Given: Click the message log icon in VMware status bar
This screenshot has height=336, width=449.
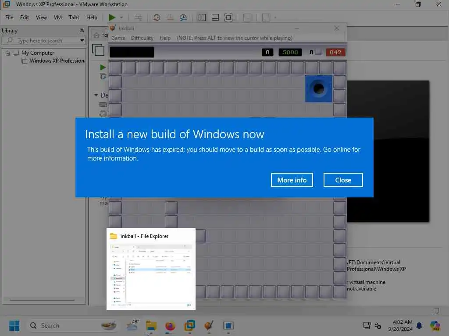Looking at the screenshot, I should point(436,311).
